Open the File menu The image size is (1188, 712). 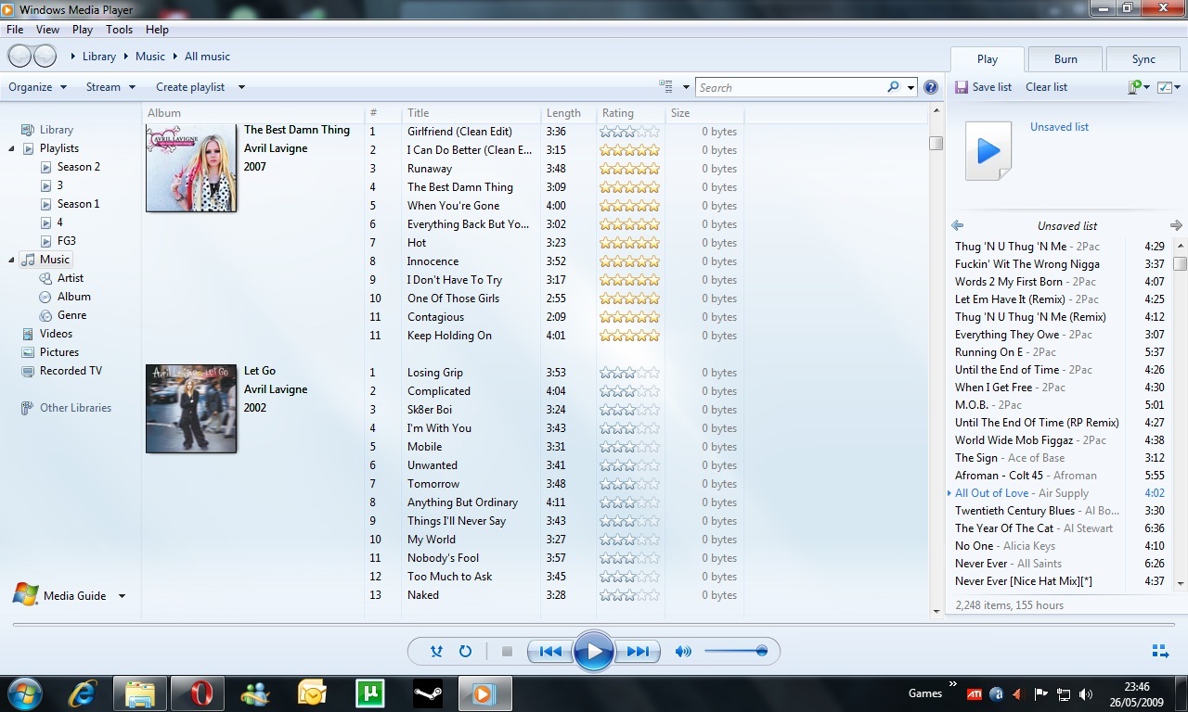[15, 30]
